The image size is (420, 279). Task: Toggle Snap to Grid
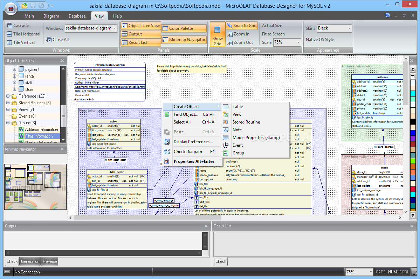pos(242,26)
